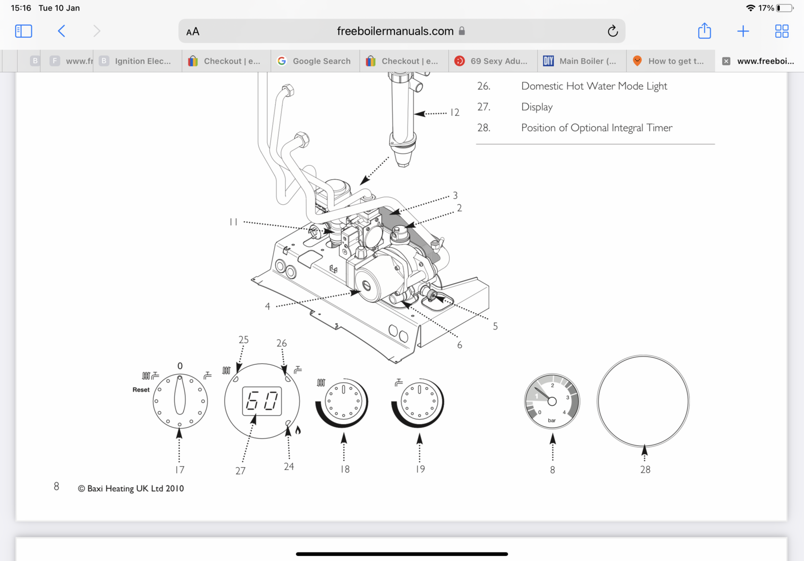
Task: Switch to the Google Search tab
Action: (315, 61)
